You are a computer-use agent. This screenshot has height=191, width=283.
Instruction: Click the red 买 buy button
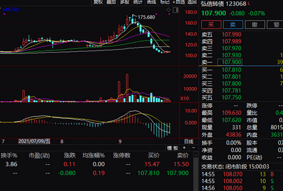(211, 24)
